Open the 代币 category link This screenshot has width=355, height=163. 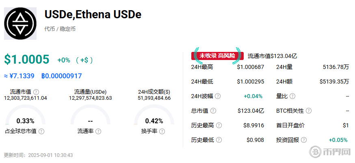tap(50, 29)
